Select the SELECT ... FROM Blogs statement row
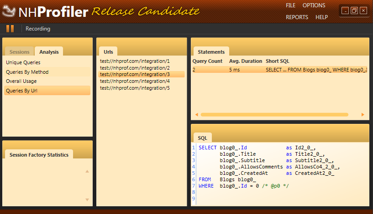This screenshot has width=373, height=214. pyautogui.click(x=280, y=70)
